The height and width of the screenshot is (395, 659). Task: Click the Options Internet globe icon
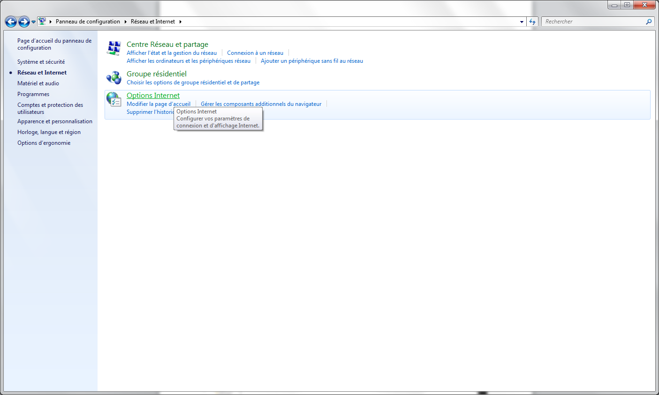tap(114, 99)
